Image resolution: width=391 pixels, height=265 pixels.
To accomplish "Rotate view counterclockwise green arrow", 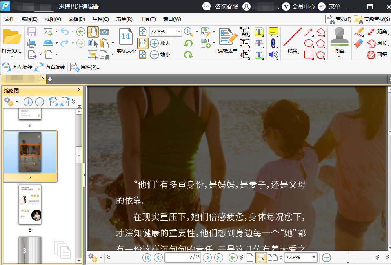I will (x=188, y=43).
